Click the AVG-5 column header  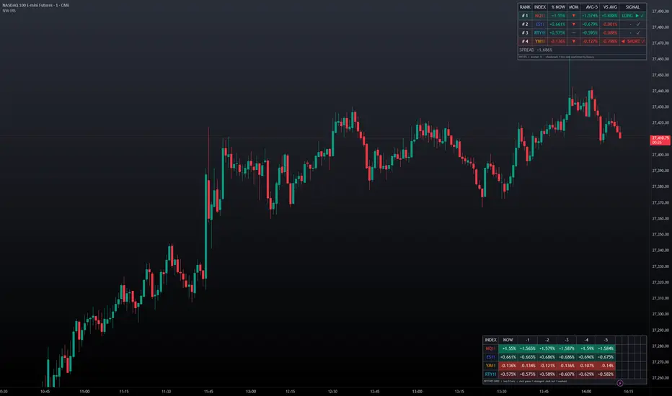pyautogui.click(x=591, y=7)
